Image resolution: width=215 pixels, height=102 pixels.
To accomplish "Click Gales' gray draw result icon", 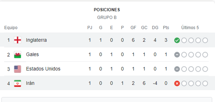I will pyautogui.click(x=177, y=55).
